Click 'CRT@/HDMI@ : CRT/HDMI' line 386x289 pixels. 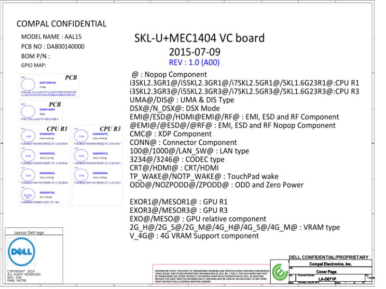(174, 168)
